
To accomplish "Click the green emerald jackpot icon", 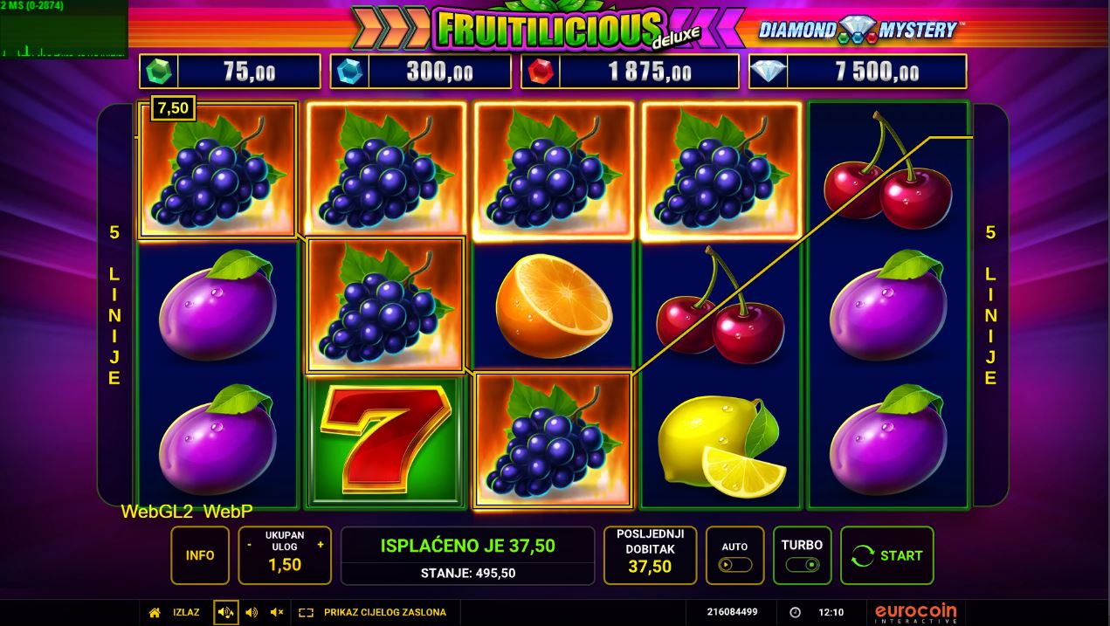I will click(x=159, y=72).
